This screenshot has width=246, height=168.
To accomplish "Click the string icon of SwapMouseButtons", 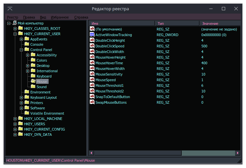I will pyautogui.click(x=92, y=102).
